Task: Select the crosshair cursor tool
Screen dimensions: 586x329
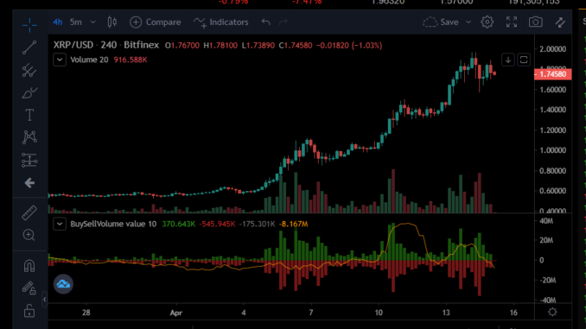Action: pyautogui.click(x=29, y=25)
